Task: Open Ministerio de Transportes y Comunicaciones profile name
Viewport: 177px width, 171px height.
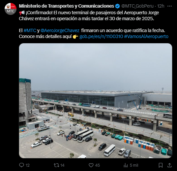Action: tap(67, 6)
